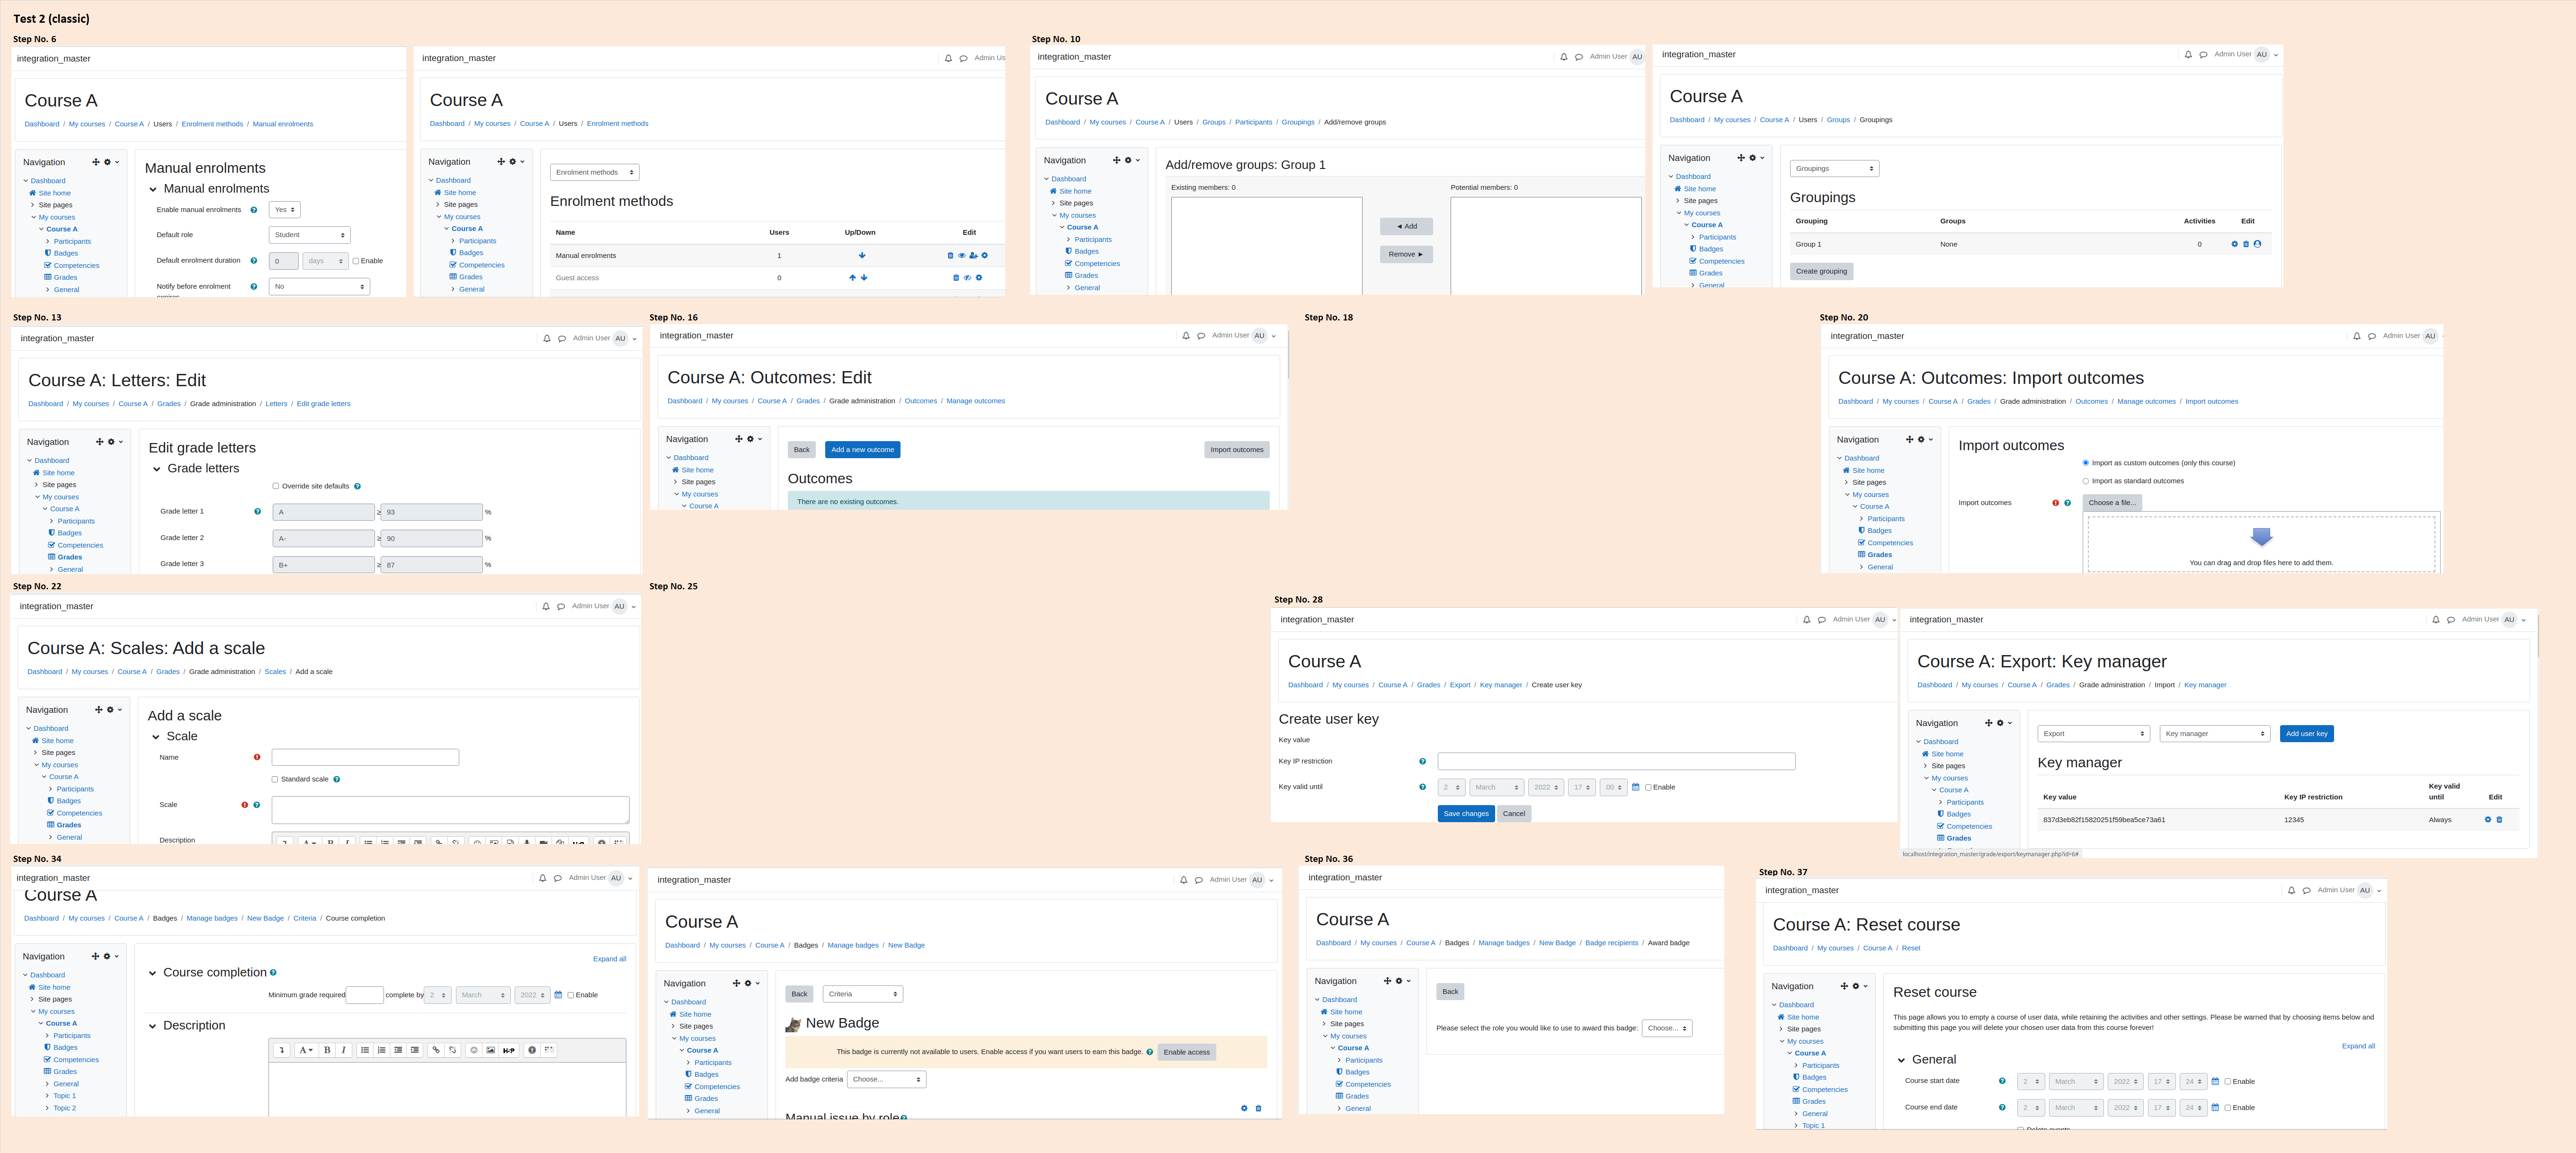Click gear icon above Manual issue by role

1244,1108
